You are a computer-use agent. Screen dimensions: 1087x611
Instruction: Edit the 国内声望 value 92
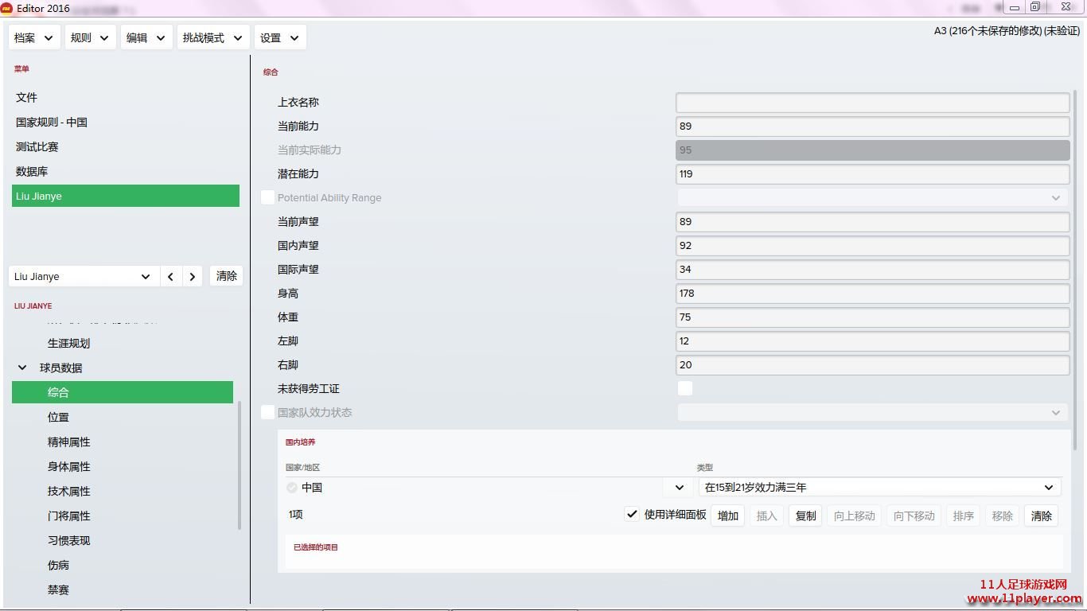coord(872,245)
